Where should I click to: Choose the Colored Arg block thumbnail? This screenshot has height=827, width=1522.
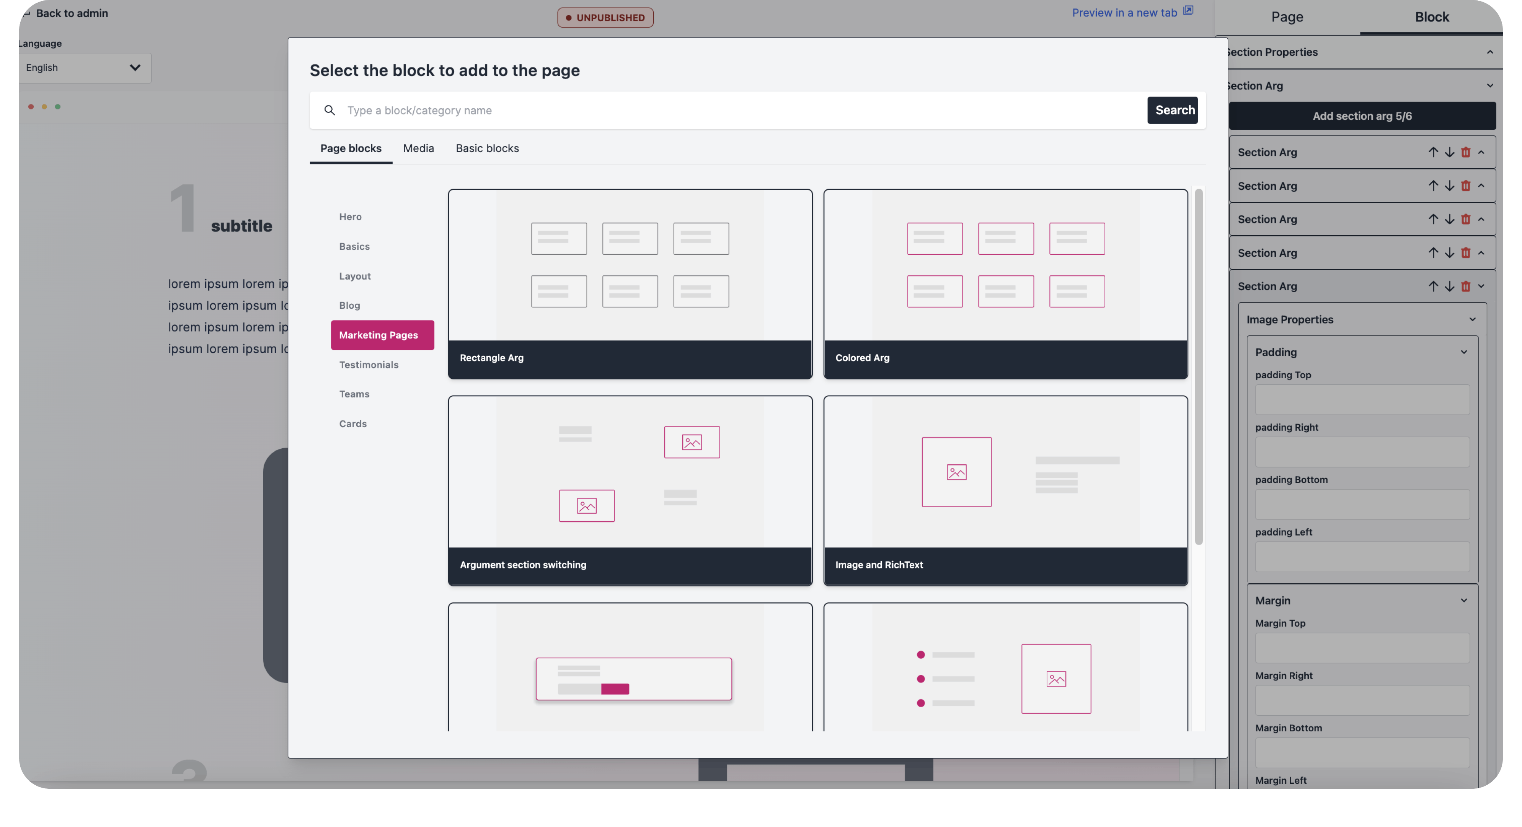1005,265
